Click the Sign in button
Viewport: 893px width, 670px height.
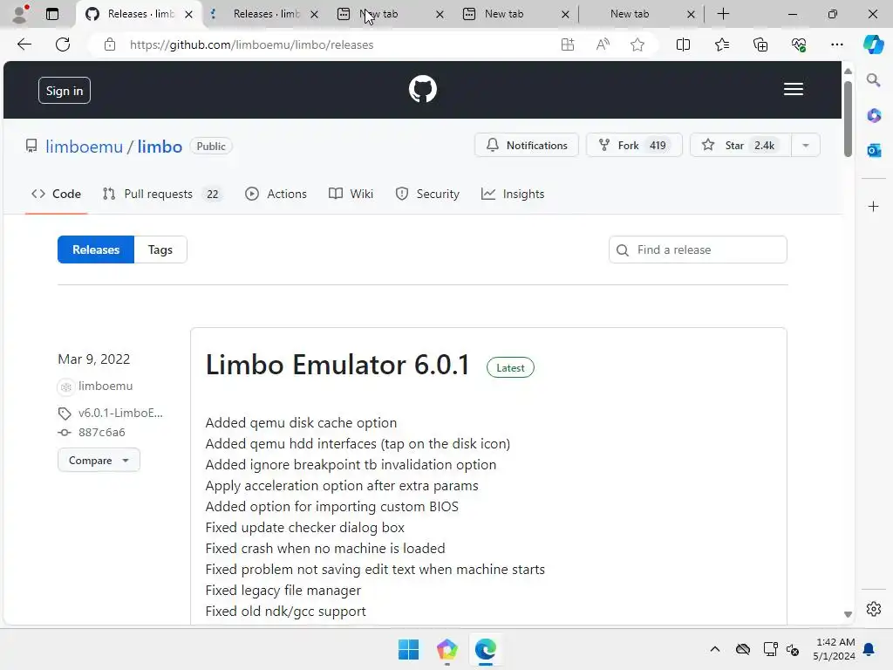point(65,91)
